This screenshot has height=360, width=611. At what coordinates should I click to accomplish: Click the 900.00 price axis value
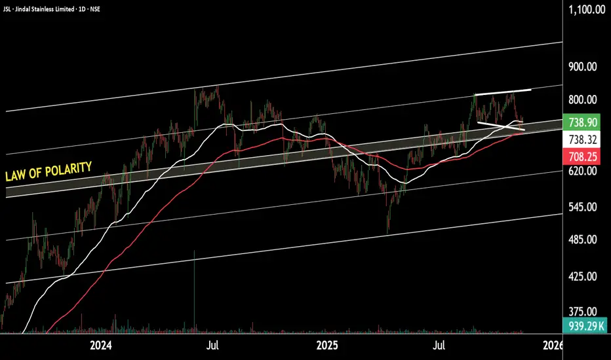583,67
